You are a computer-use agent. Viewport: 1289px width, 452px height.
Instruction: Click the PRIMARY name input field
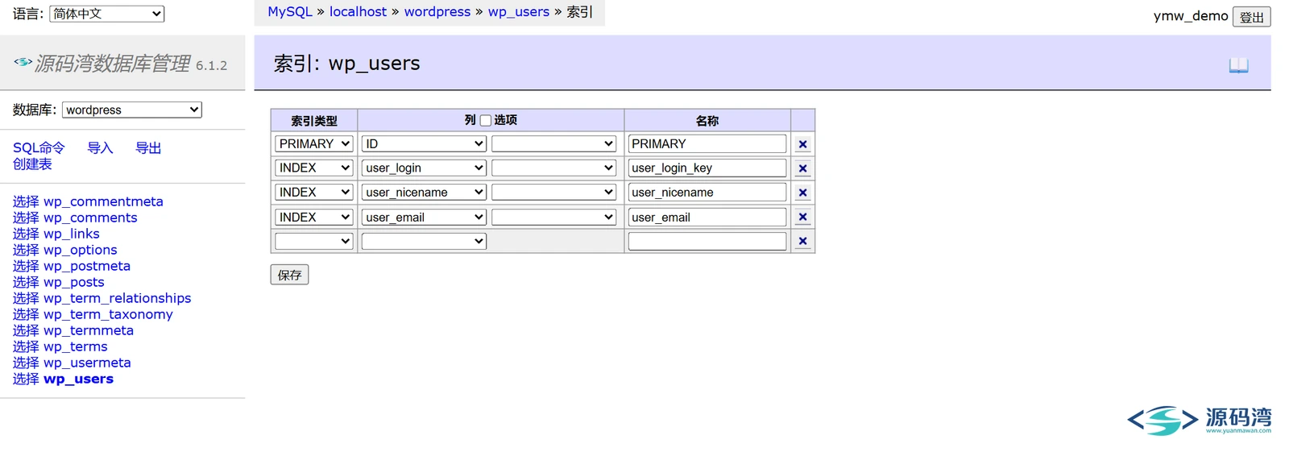coord(707,143)
